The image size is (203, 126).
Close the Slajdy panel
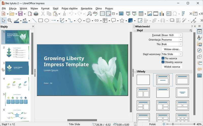33,26
